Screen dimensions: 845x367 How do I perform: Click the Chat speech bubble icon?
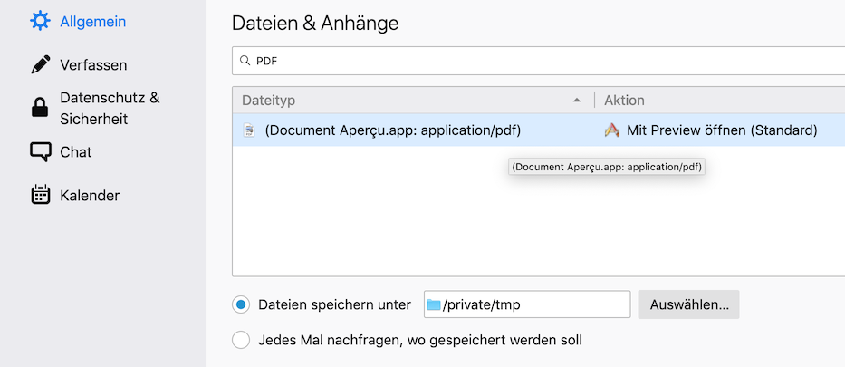coord(40,152)
